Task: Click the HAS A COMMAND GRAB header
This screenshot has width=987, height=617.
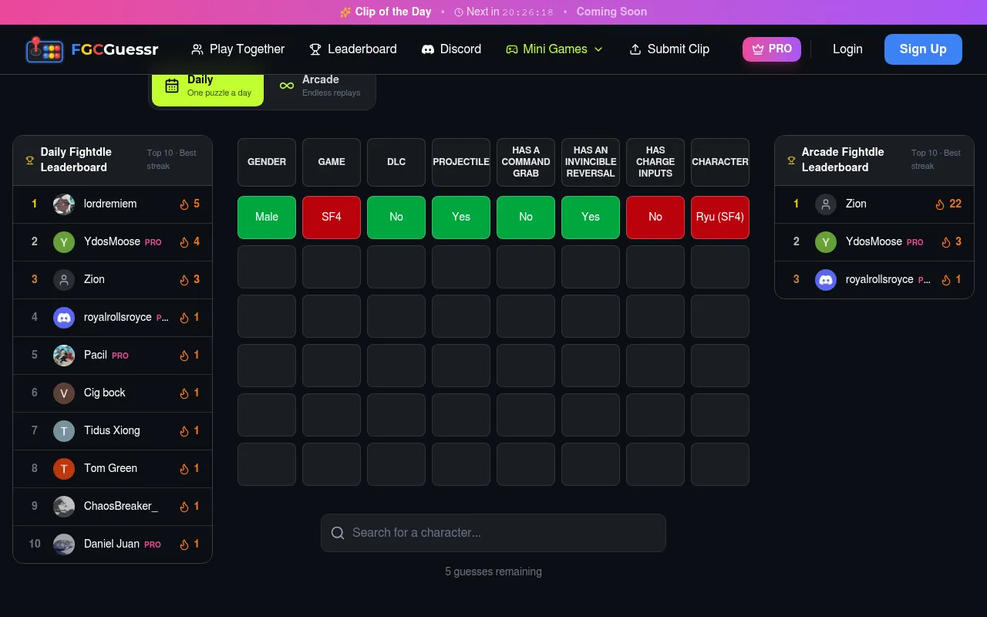Action: 526,162
